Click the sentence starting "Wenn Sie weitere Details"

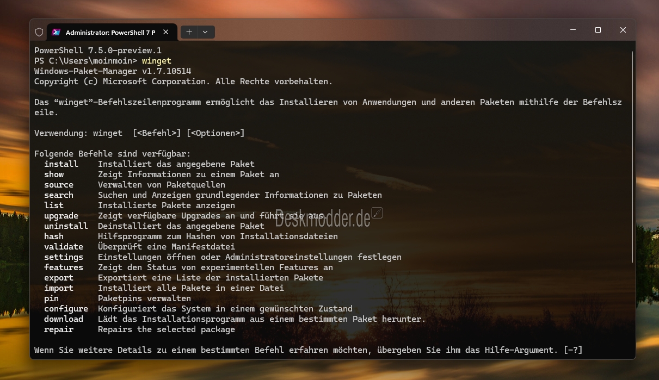coord(309,350)
